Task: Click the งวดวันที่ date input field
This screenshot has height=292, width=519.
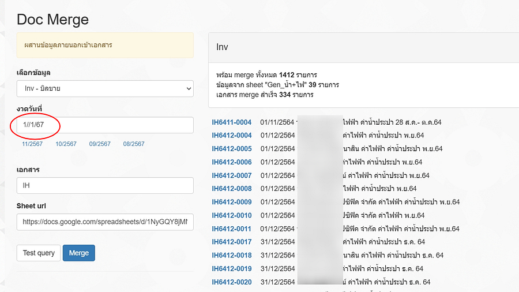Action: tap(105, 125)
